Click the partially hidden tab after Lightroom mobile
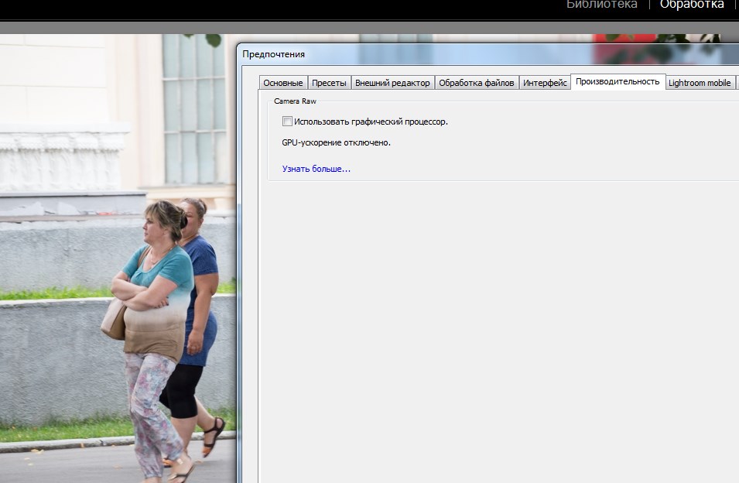This screenshot has width=739, height=483. click(737, 83)
